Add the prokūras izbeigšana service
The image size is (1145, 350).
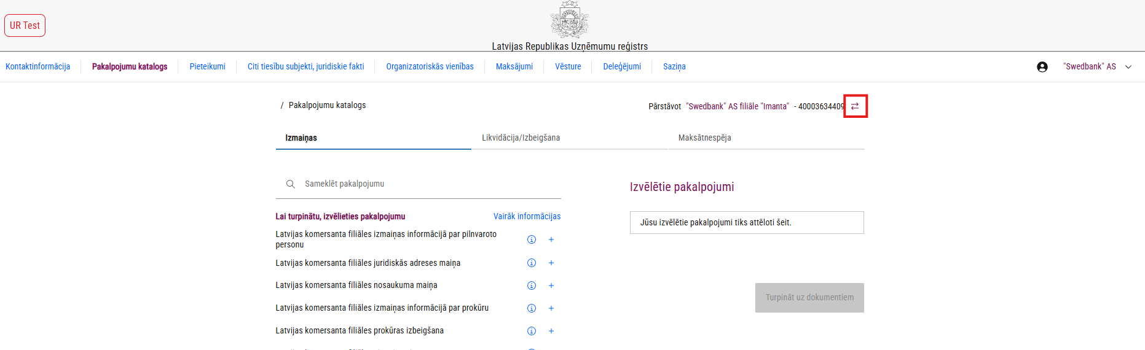pos(551,331)
